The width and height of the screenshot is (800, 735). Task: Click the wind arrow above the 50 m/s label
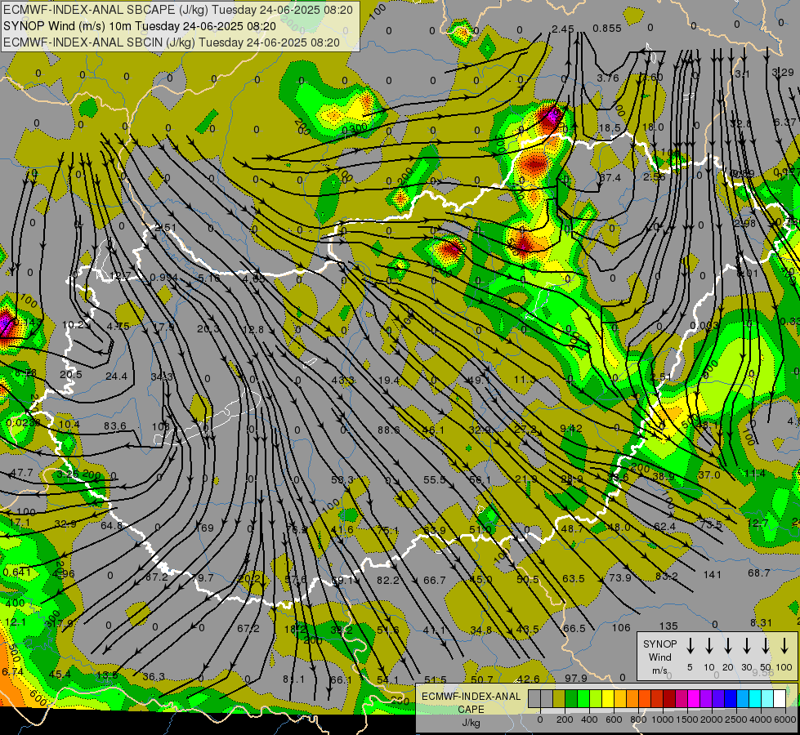click(766, 645)
